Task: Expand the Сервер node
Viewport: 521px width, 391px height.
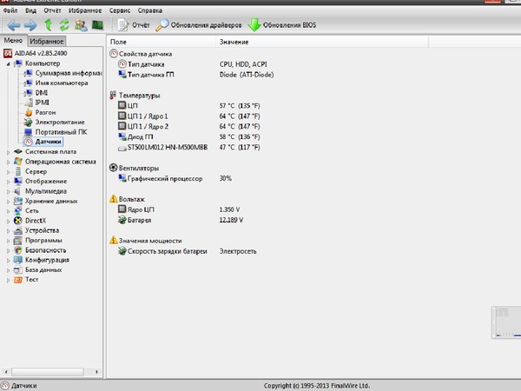Action: click(9, 172)
